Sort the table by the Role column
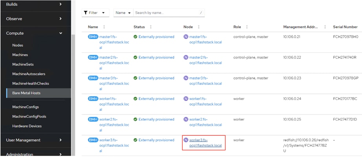Viewport: 362px width, 158px height. (x=247, y=27)
